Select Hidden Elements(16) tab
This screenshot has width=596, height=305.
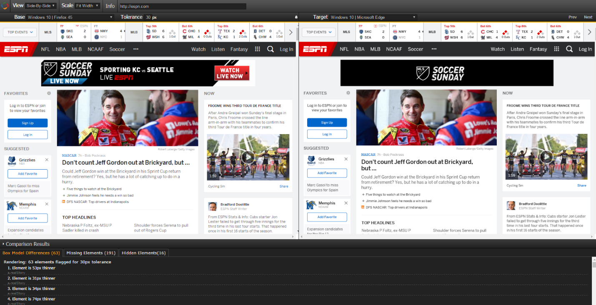144,253
